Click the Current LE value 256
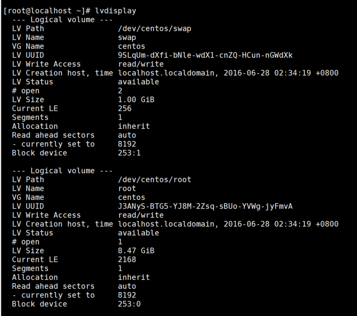 pyautogui.click(x=124, y=109)
